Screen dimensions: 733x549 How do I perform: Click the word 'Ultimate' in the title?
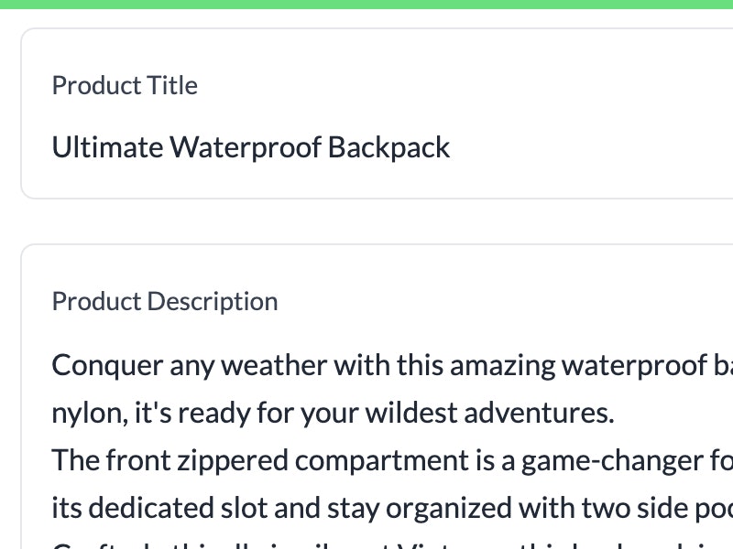pyautogui.click(x=107, y=147)
